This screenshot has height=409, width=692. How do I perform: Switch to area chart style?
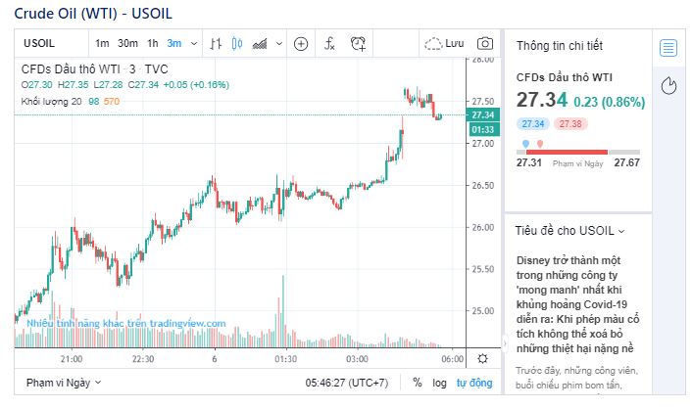tap(260, 43)
